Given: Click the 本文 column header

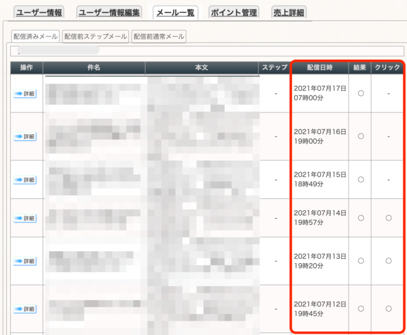Looking at the screenshot, I should pos(202,68).
